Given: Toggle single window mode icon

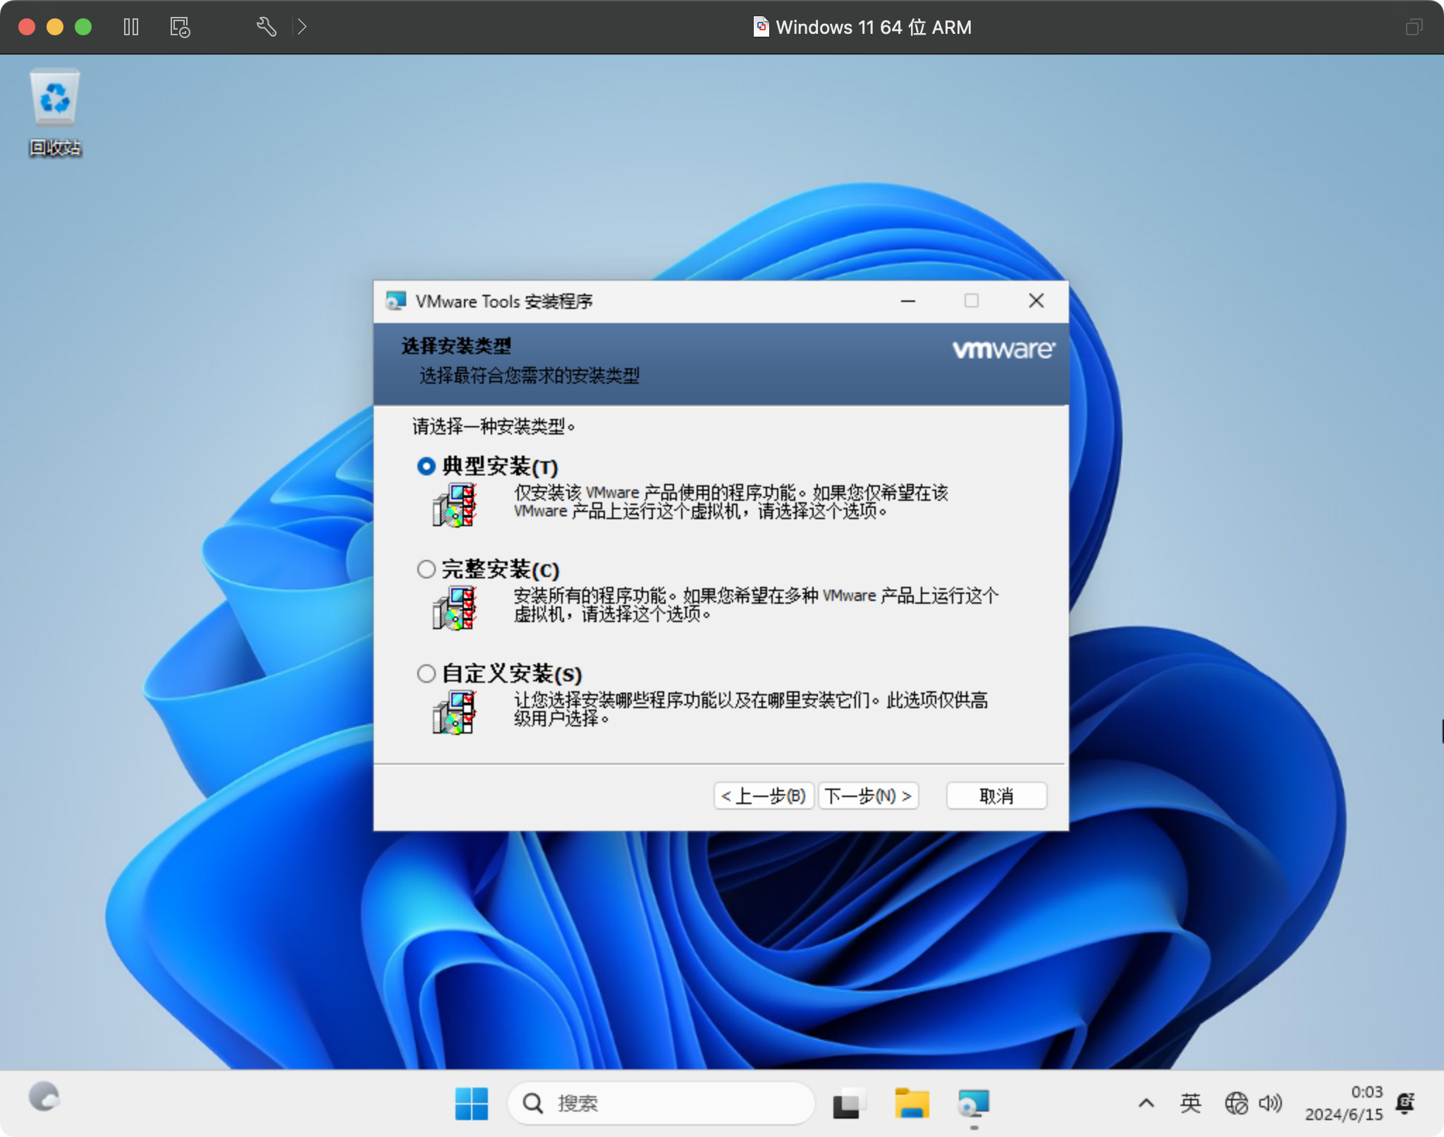Looking at the screenshot, I should pos(1414,28).
